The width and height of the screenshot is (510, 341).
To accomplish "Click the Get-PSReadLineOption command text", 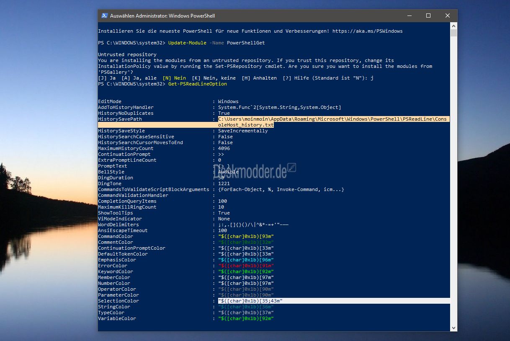I will (x=197, y=84).
